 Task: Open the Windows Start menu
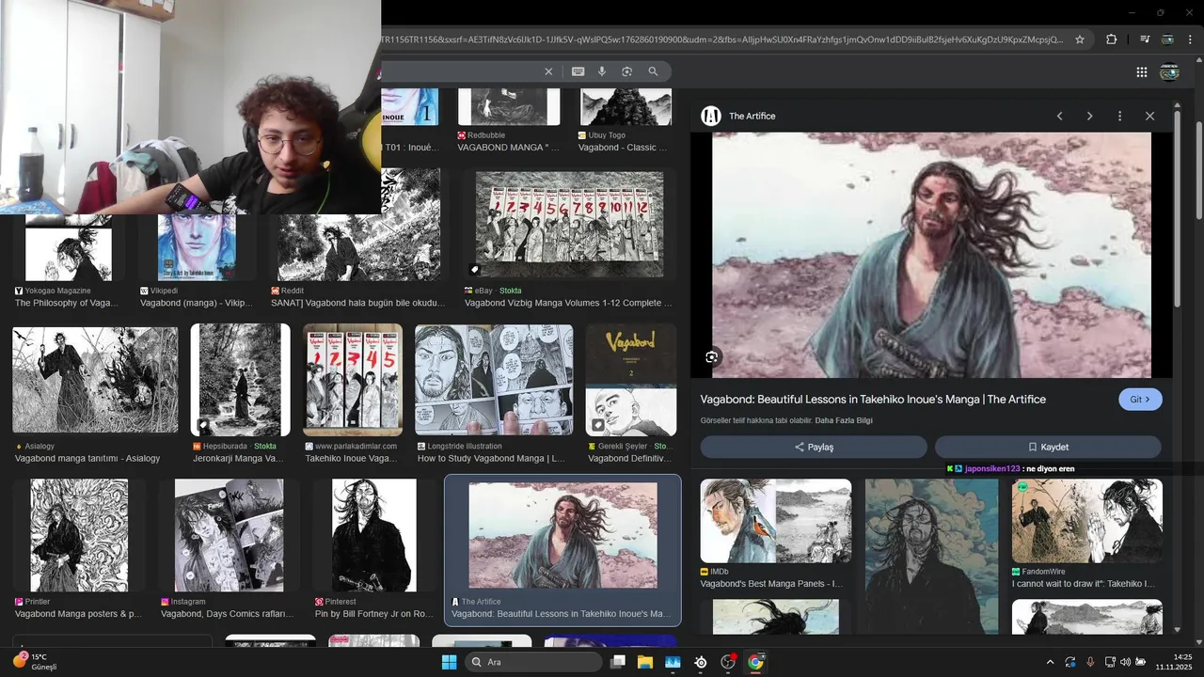tap(449, 662)
